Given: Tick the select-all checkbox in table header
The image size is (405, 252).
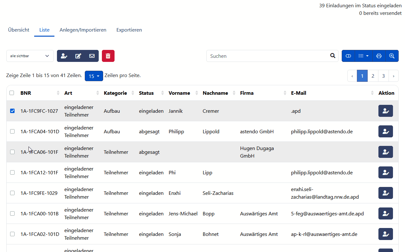Looking at the screenshot, I should click(12, 93).
